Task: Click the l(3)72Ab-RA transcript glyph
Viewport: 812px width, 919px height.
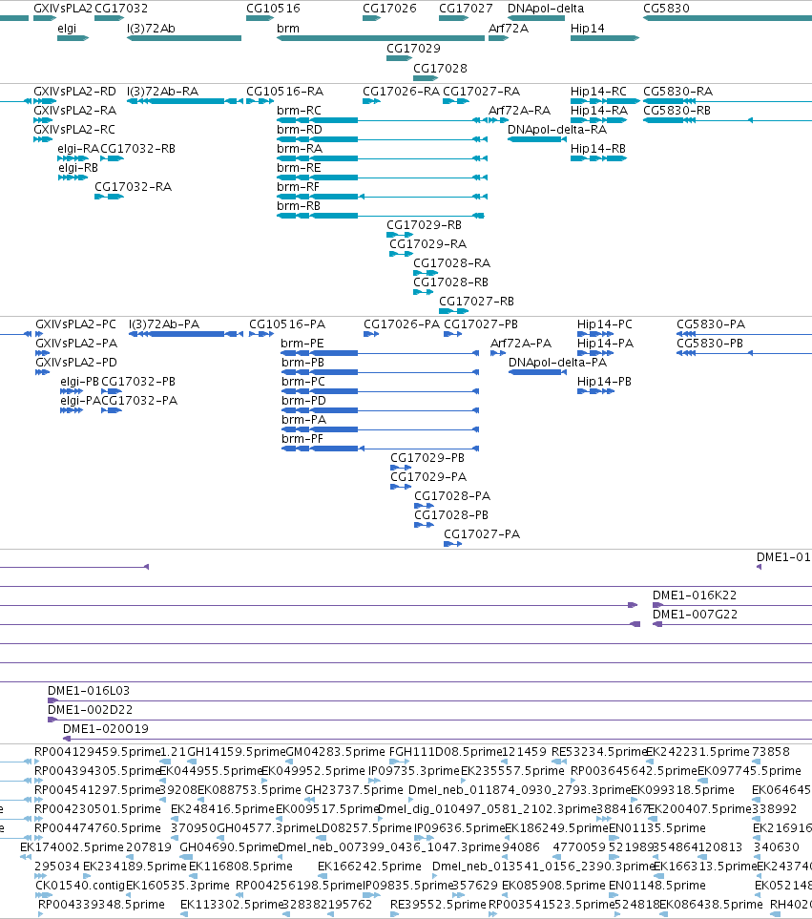Action: click(184, 101)
